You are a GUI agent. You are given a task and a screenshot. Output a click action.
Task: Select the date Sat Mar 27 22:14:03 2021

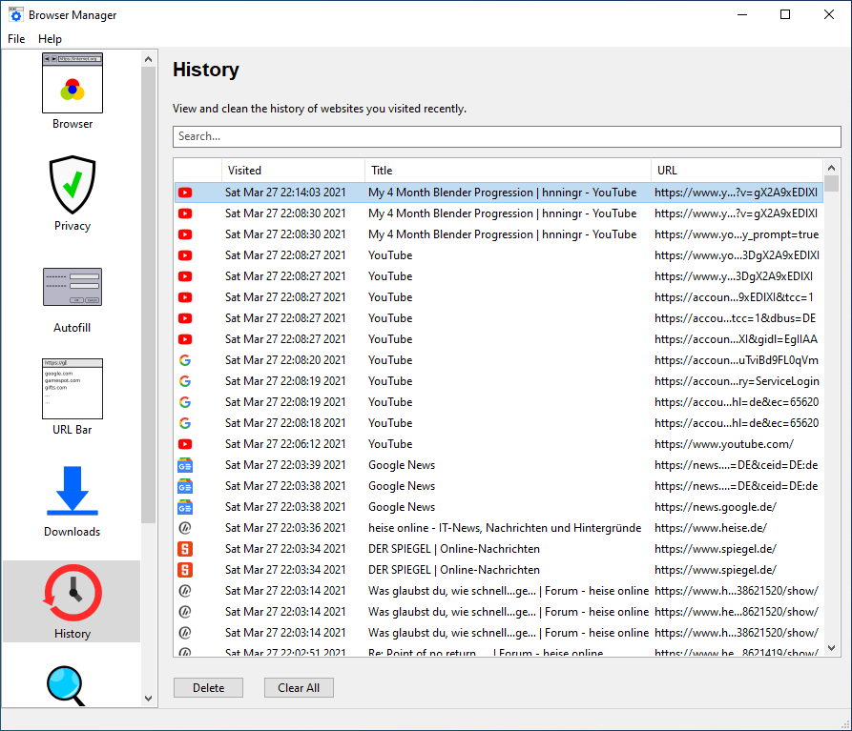pos(285,193)
